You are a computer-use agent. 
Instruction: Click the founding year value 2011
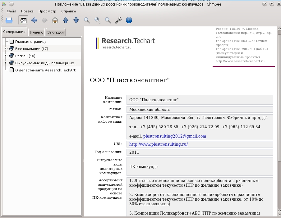pos(134,152)
